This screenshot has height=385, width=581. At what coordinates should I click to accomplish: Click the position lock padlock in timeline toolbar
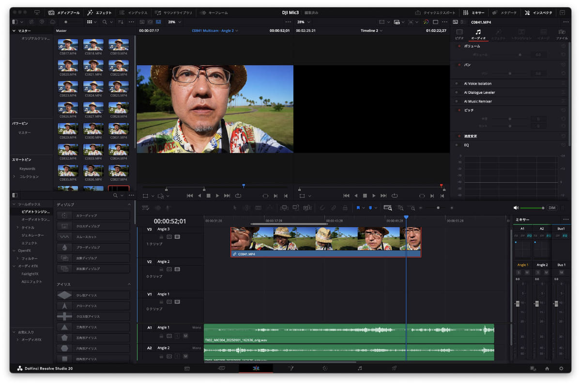point(345,208)
